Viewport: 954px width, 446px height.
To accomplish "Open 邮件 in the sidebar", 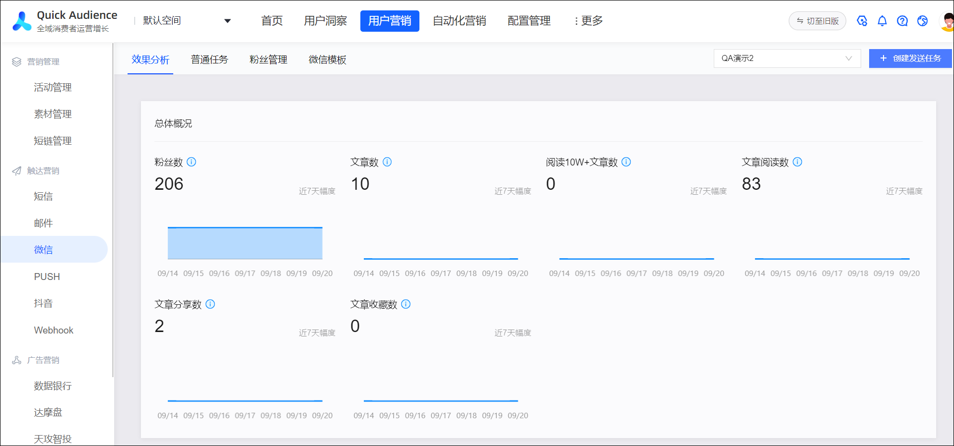I will 43,223.
